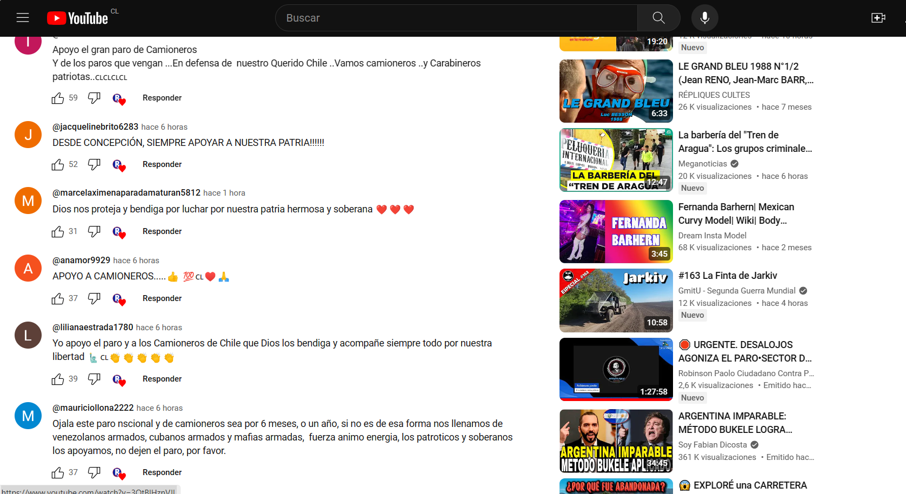Open @mauriciollona2222 channel link
Viewport: 906px width, 494px height.
[93, 408]
